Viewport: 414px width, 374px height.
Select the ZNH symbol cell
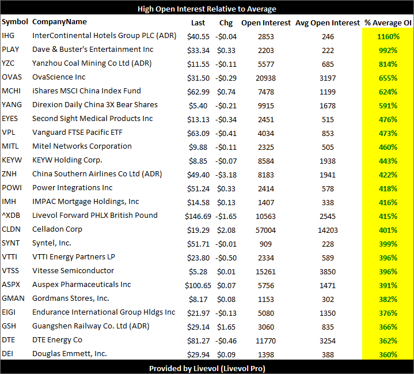tap(9, 173)
